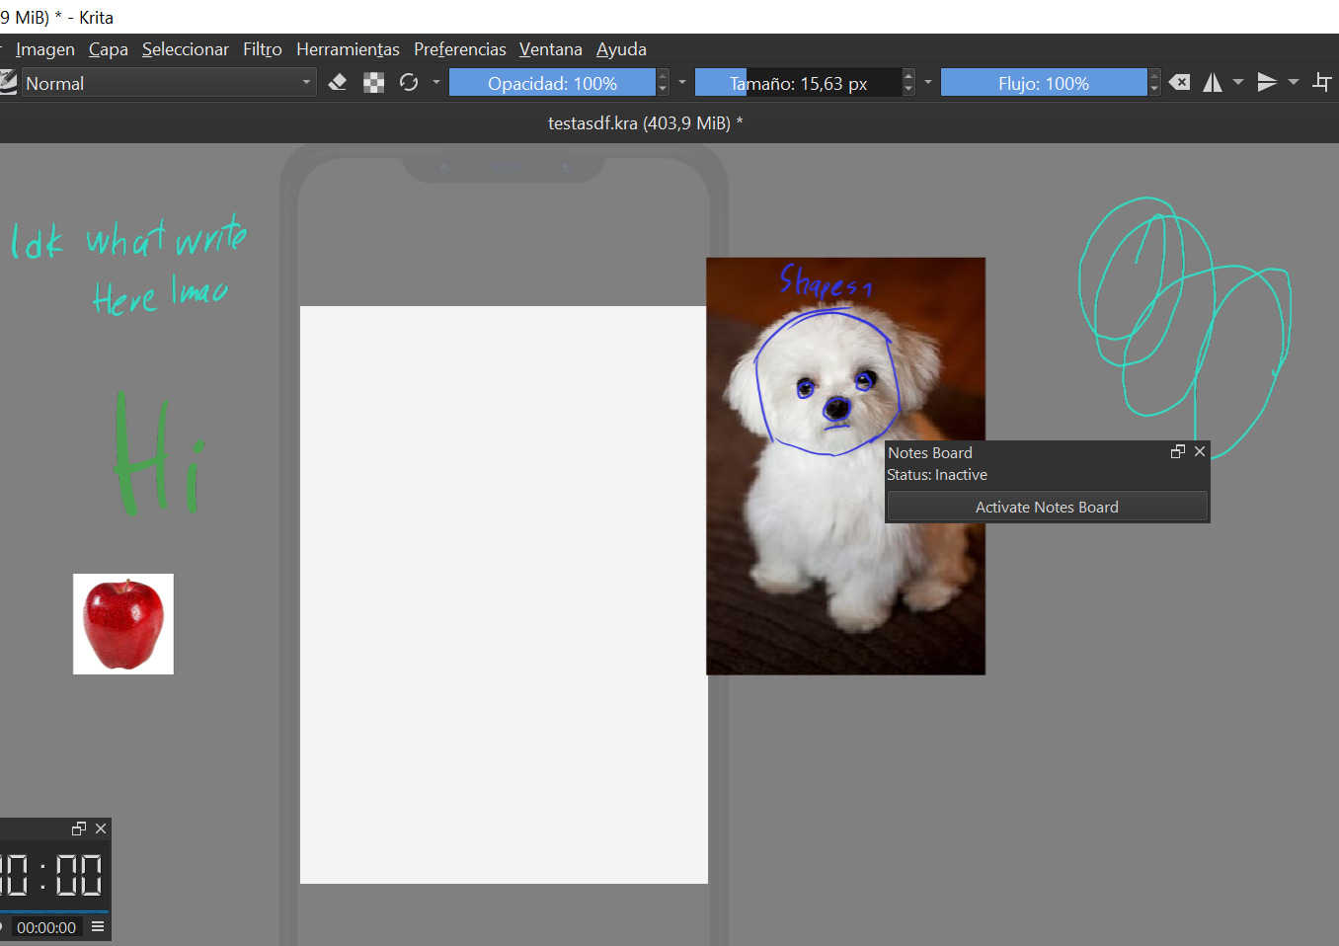Float the Notes Board docker
1339x946 pixels.
(x=1177, y=451)
